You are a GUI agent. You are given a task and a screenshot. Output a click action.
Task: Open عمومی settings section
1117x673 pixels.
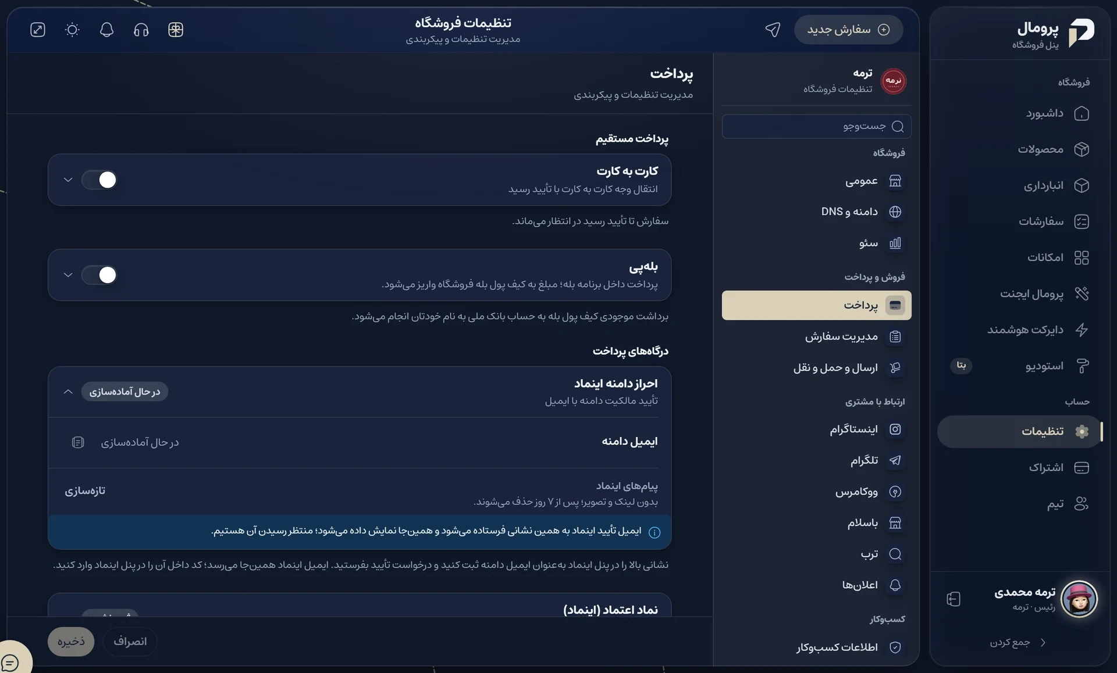[x=817, y=181]
